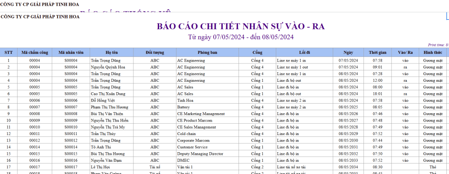Select the Thời gian column header
The width and height of the screenshot is (449, 174).
coord(378,52)
